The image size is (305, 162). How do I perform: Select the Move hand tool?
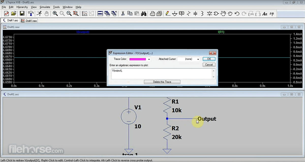[x=223, y=13]
